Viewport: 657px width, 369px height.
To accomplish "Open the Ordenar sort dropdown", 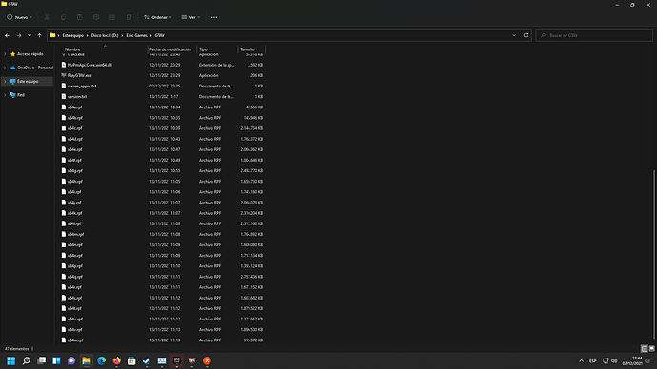I will 157,17.
